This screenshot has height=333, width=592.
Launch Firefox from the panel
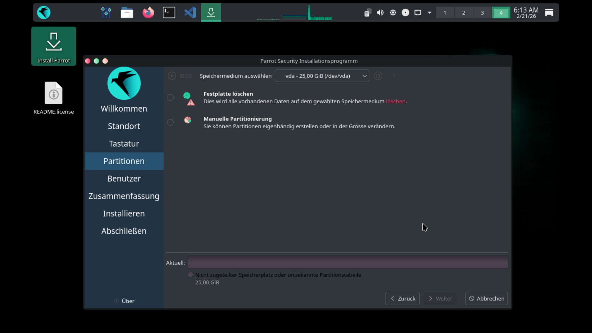[148, 13]
